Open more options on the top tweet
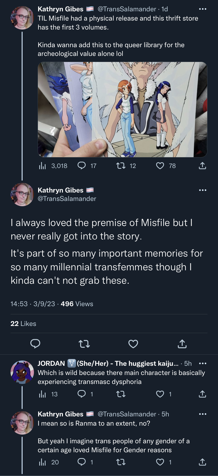The width and height of the screenshot is (218, 476). click(x=202, y=9)
